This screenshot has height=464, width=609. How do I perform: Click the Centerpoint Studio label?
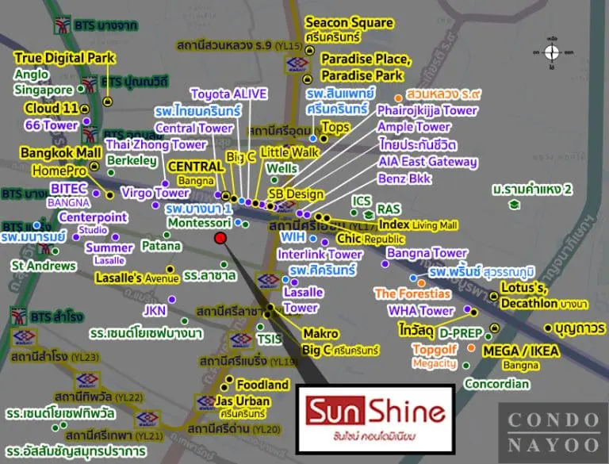click(93, 223)
